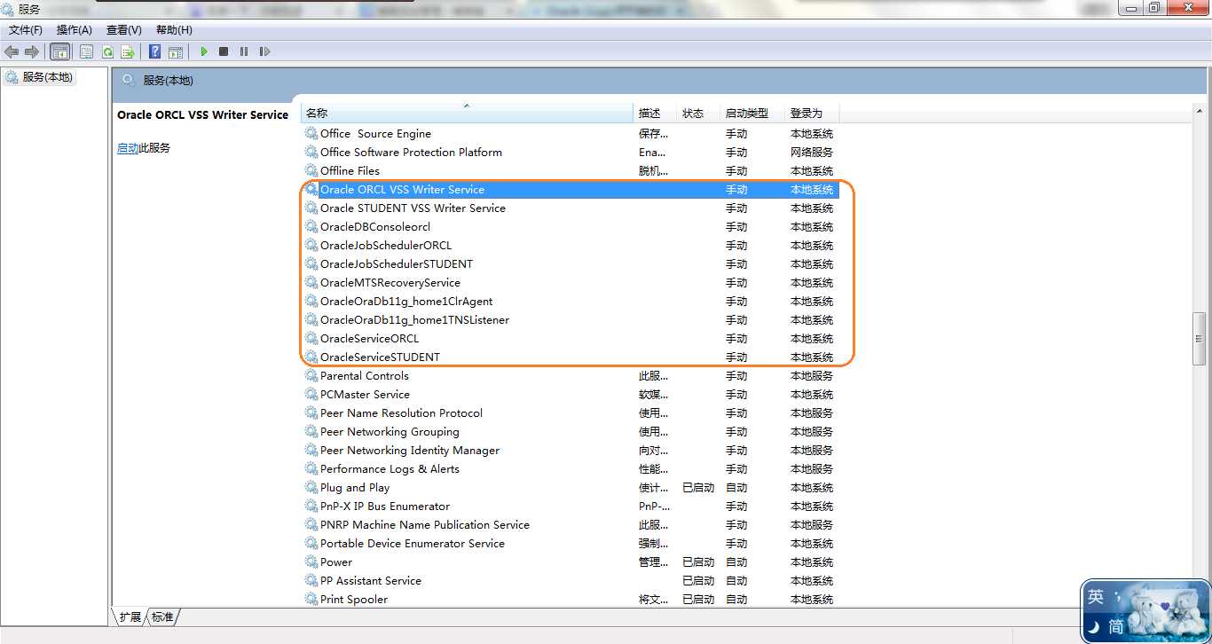Sort by the 状态 column header

[698, 113]
